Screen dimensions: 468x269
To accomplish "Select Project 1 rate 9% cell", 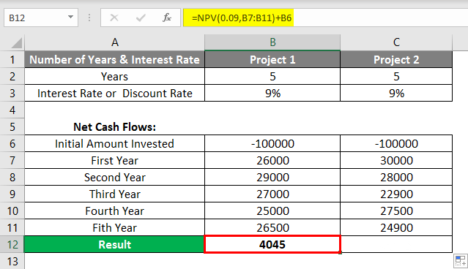I will coord(272,94).
